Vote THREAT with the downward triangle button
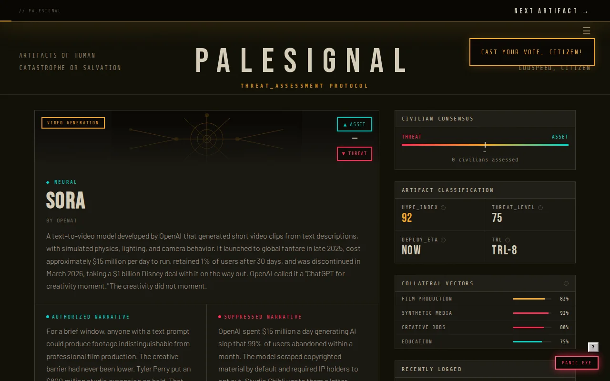The height and width of the screenshot is (381, 610). 355,154
